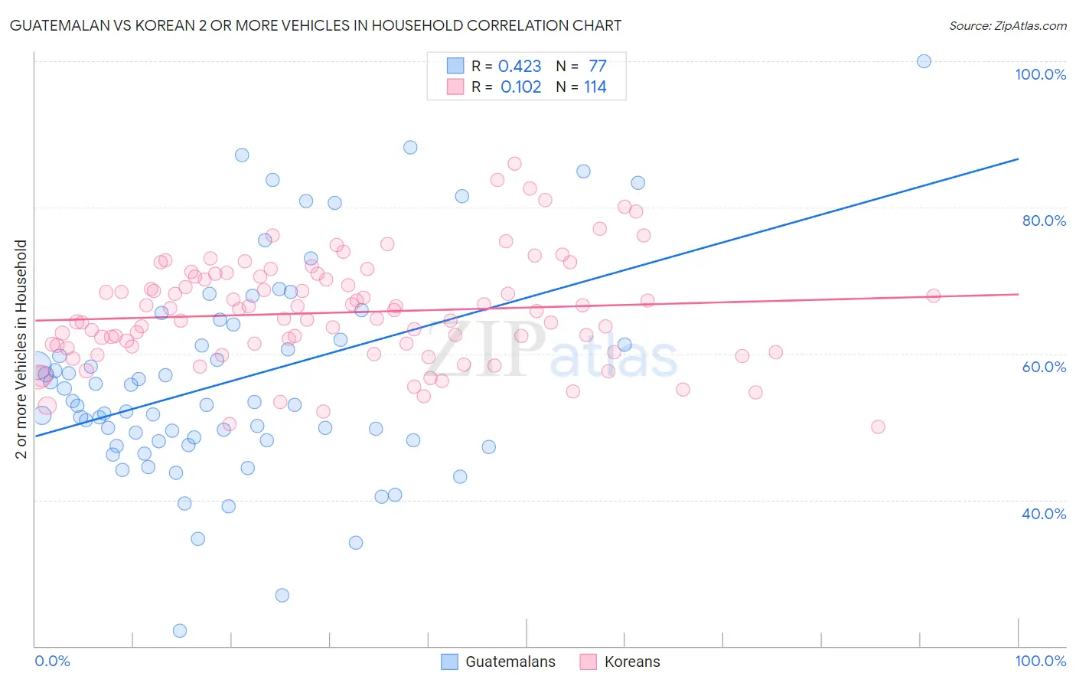Click the blue R = 0.423 legend swatch
The width and height of the screenshot is (1076, 683).
point(455,66)
